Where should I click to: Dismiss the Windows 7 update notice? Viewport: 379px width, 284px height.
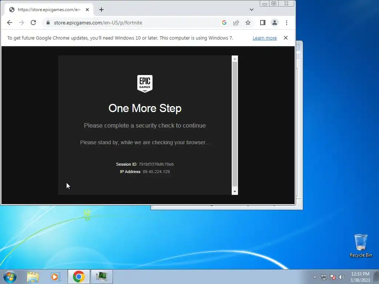(286, 38)
